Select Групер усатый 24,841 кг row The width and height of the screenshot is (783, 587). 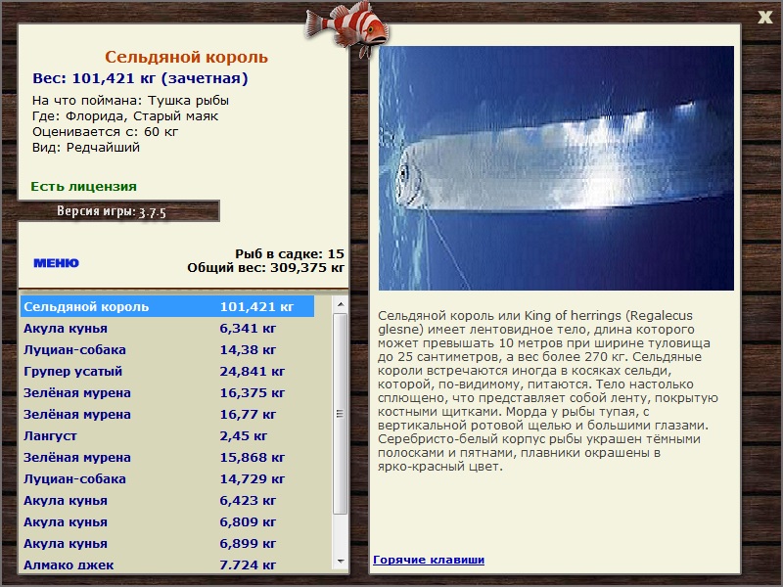pyautogui.click(x=167, y=372)
